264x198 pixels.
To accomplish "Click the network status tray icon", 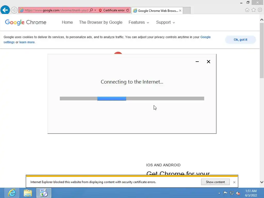I will click(232, 193).
